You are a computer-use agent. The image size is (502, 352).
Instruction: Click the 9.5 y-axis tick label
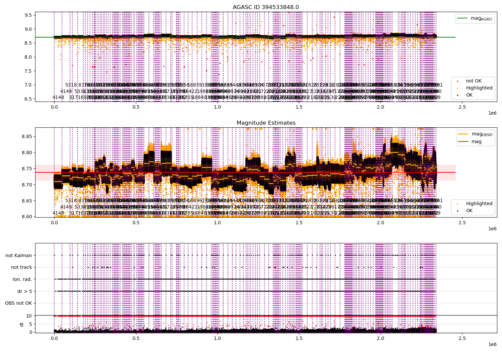(x=28, y=15)
